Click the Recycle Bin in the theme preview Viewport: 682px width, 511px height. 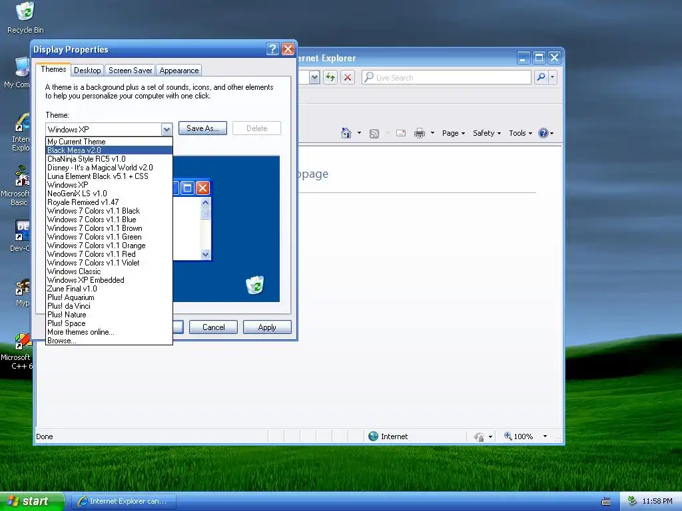click(255, 285)
